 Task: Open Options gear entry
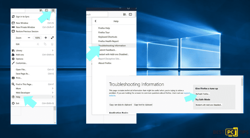(33, 59)
